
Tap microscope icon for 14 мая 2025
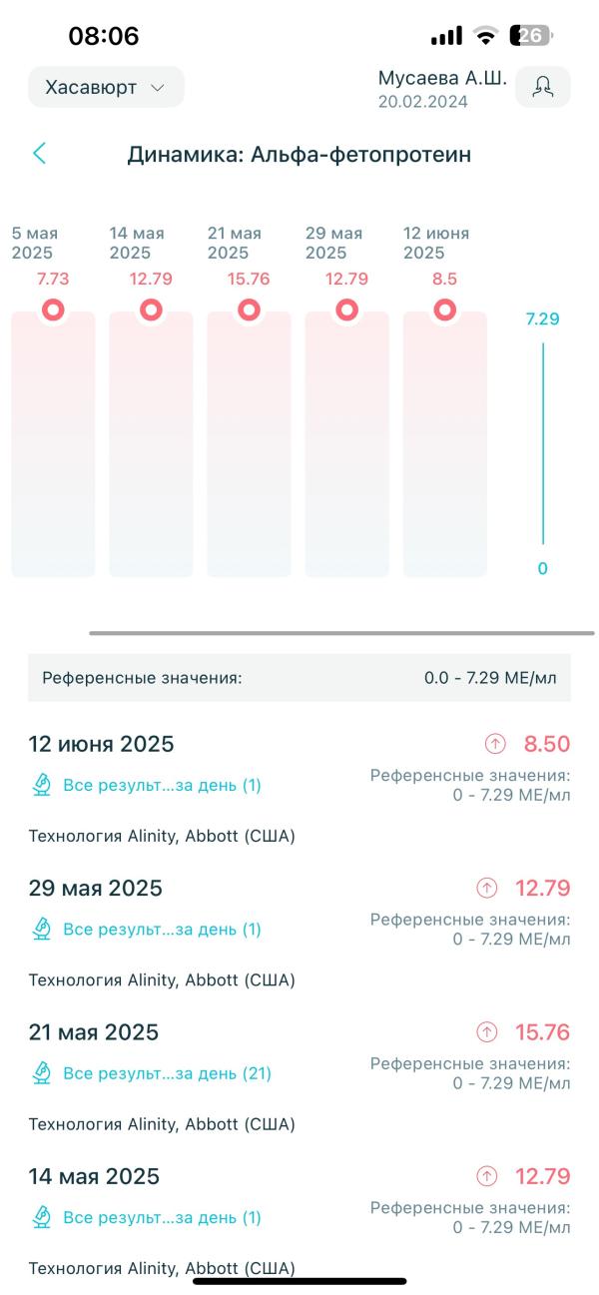tap(41, 1217)
